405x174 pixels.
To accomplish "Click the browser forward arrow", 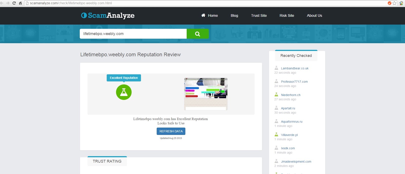I will (x=8, y=3).
